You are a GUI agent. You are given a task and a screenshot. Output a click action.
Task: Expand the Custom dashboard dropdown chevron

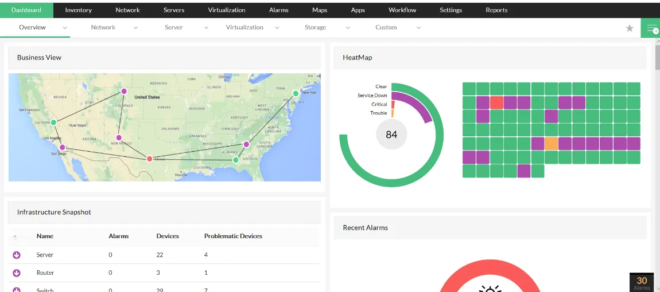[x=418, y=27]
